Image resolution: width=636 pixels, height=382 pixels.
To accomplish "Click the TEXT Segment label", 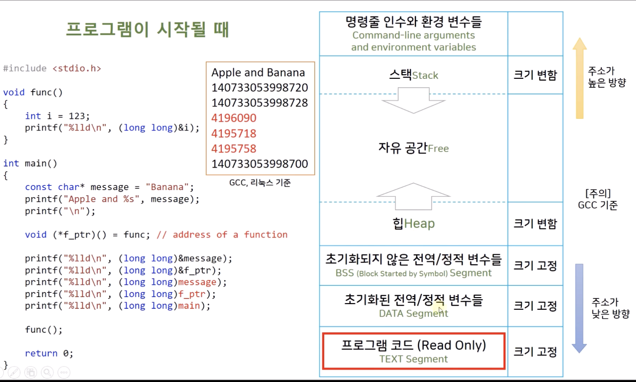I will [413, 359].
